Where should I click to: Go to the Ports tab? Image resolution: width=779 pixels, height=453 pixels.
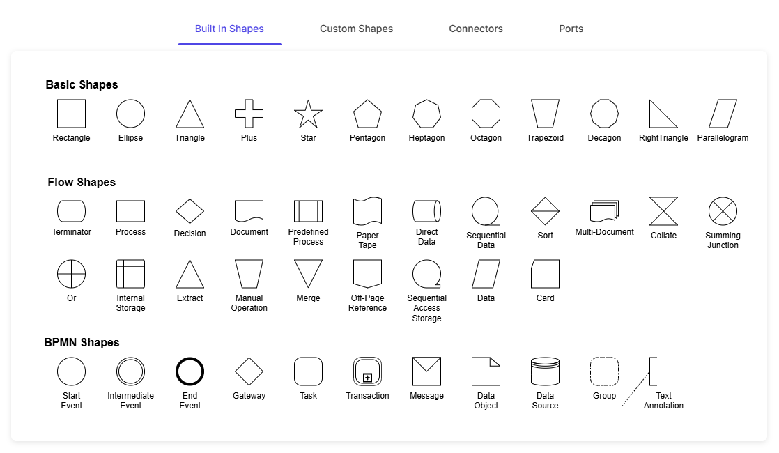571,29
